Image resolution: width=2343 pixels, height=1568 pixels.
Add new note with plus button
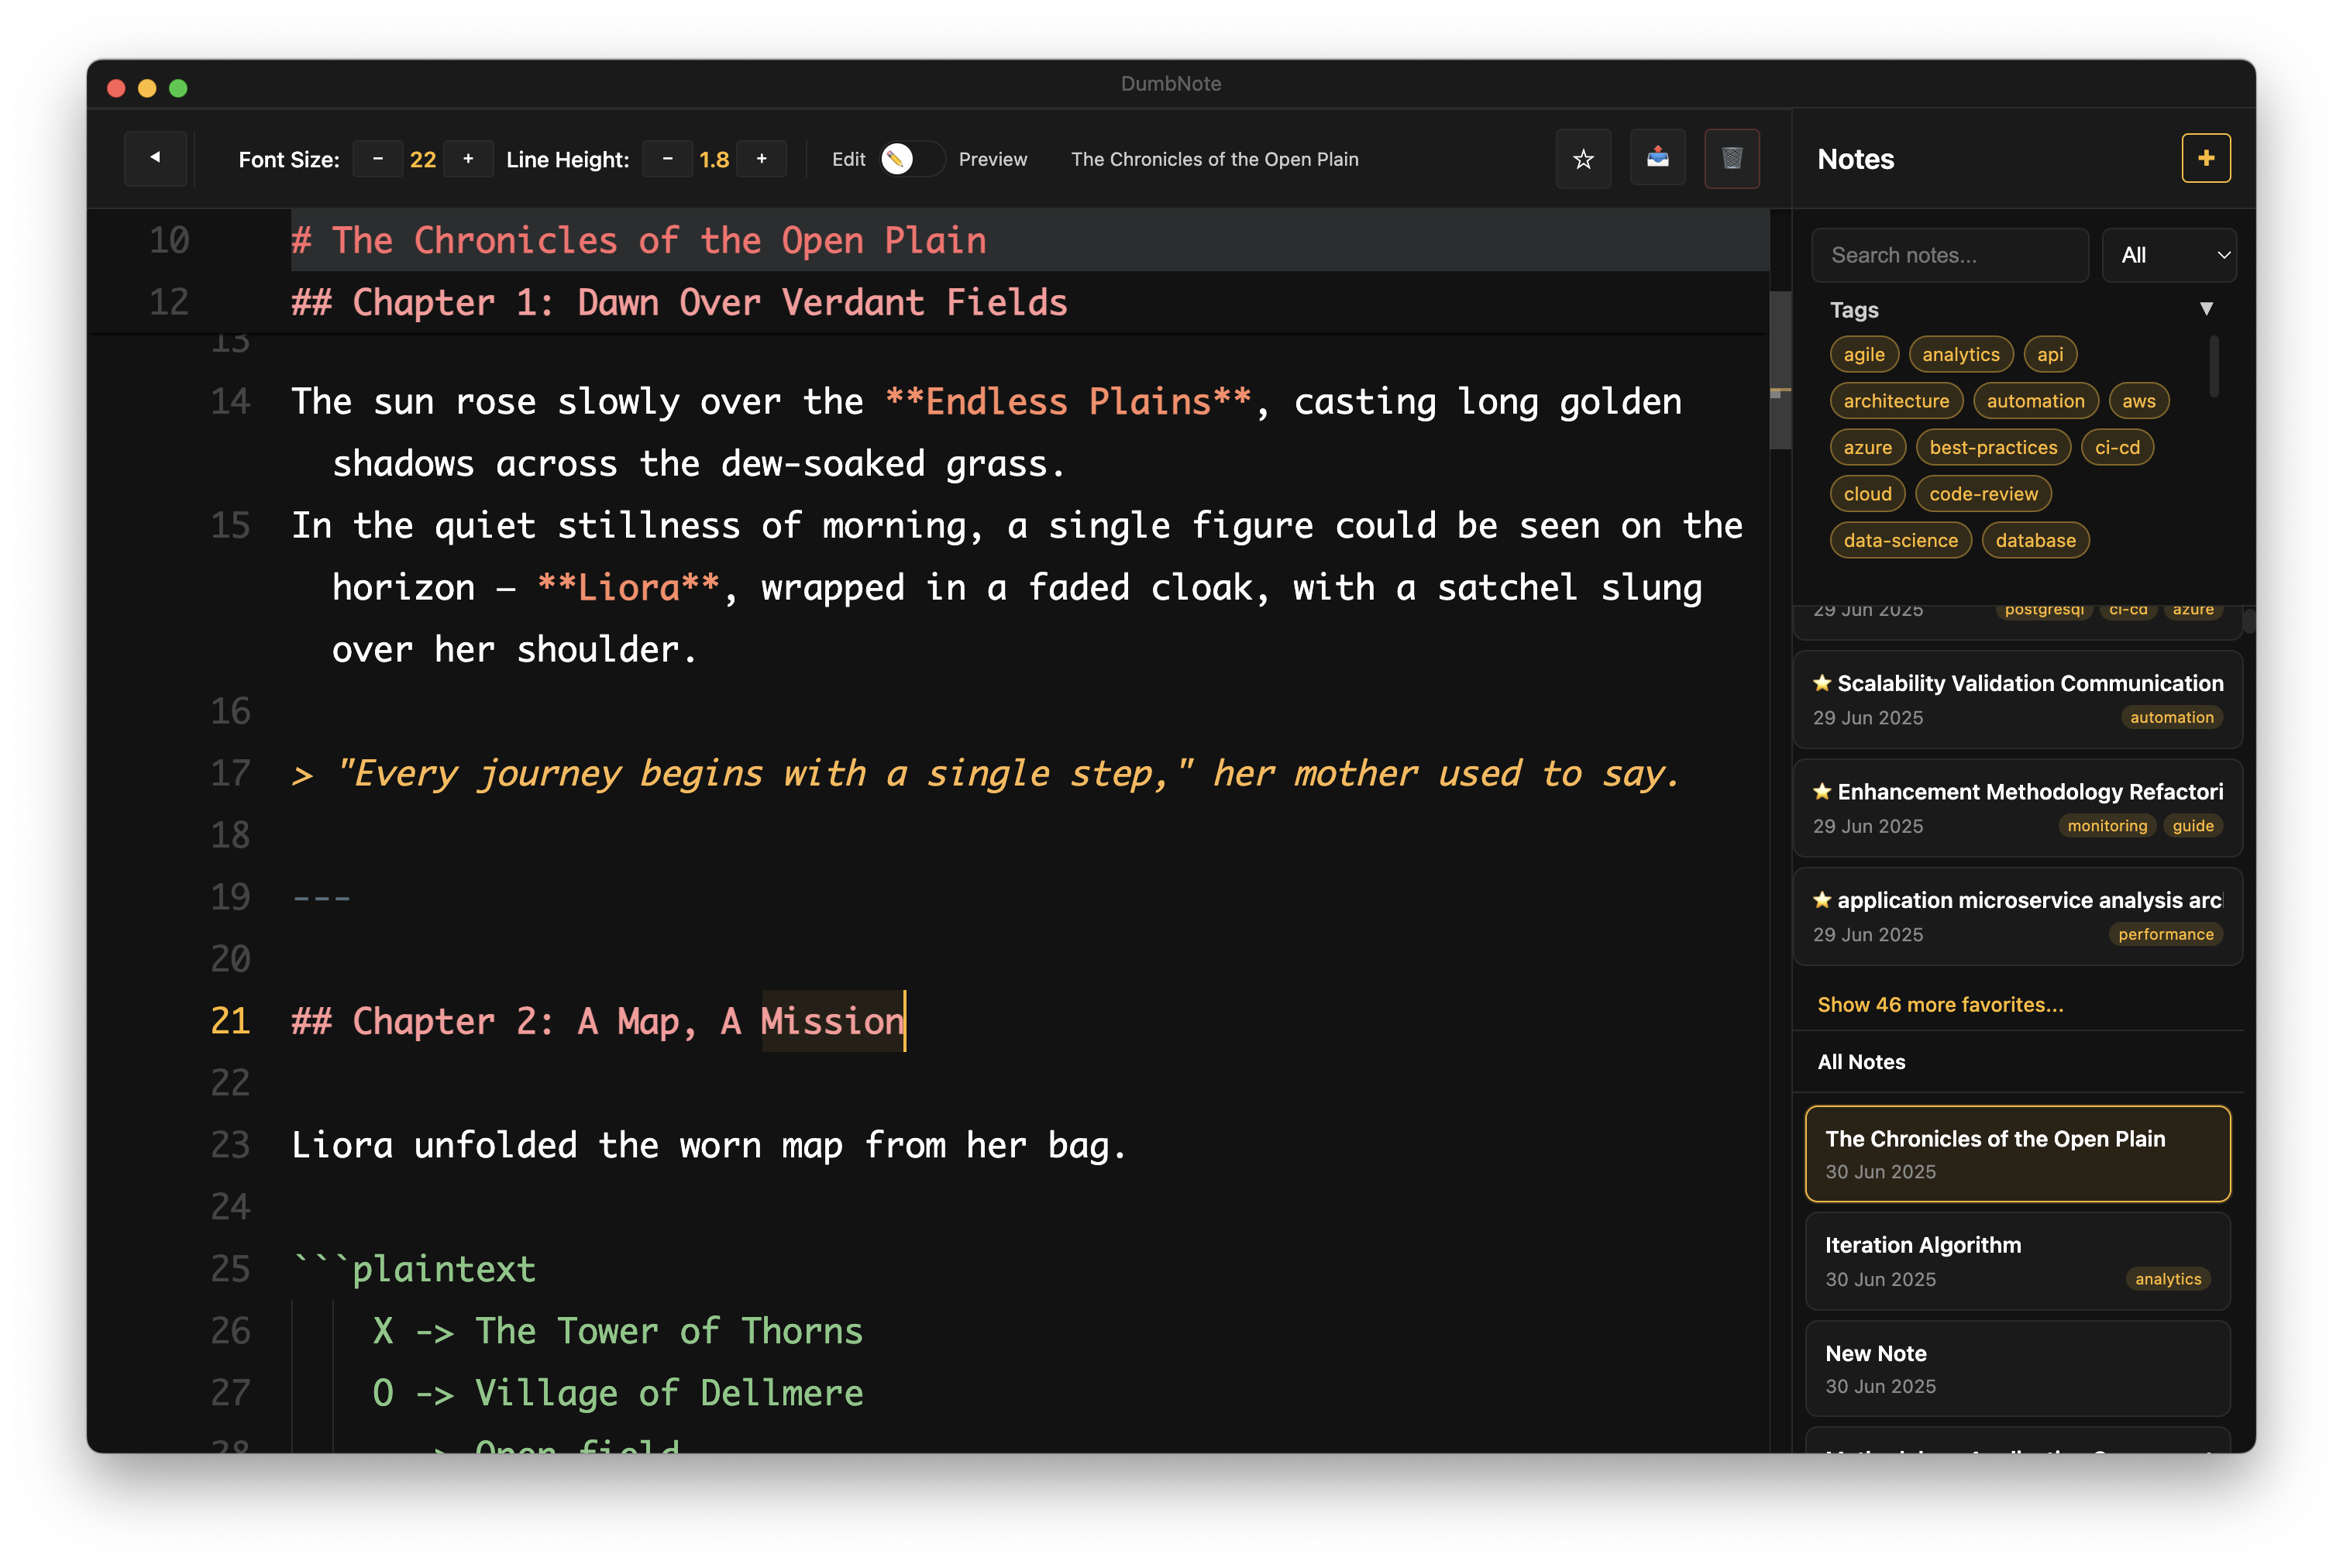click(2205, 158)
